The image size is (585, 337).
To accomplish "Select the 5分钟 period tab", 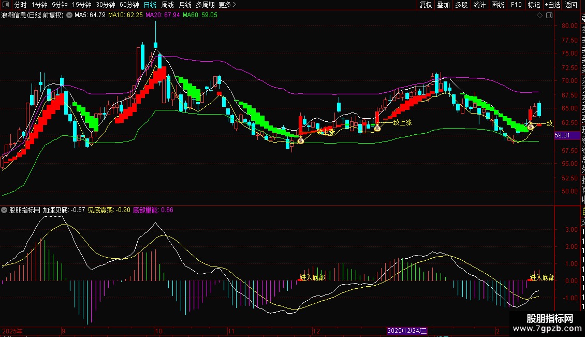I will [x=60, y=5].
